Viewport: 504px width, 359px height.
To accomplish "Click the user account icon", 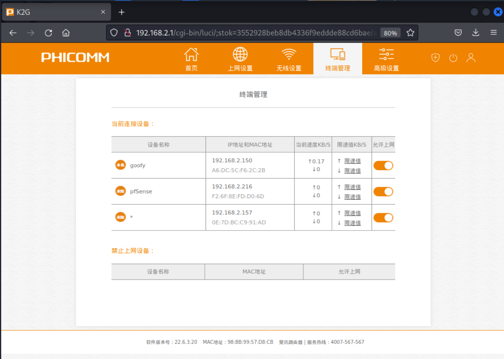I will [x=471, y=58].
